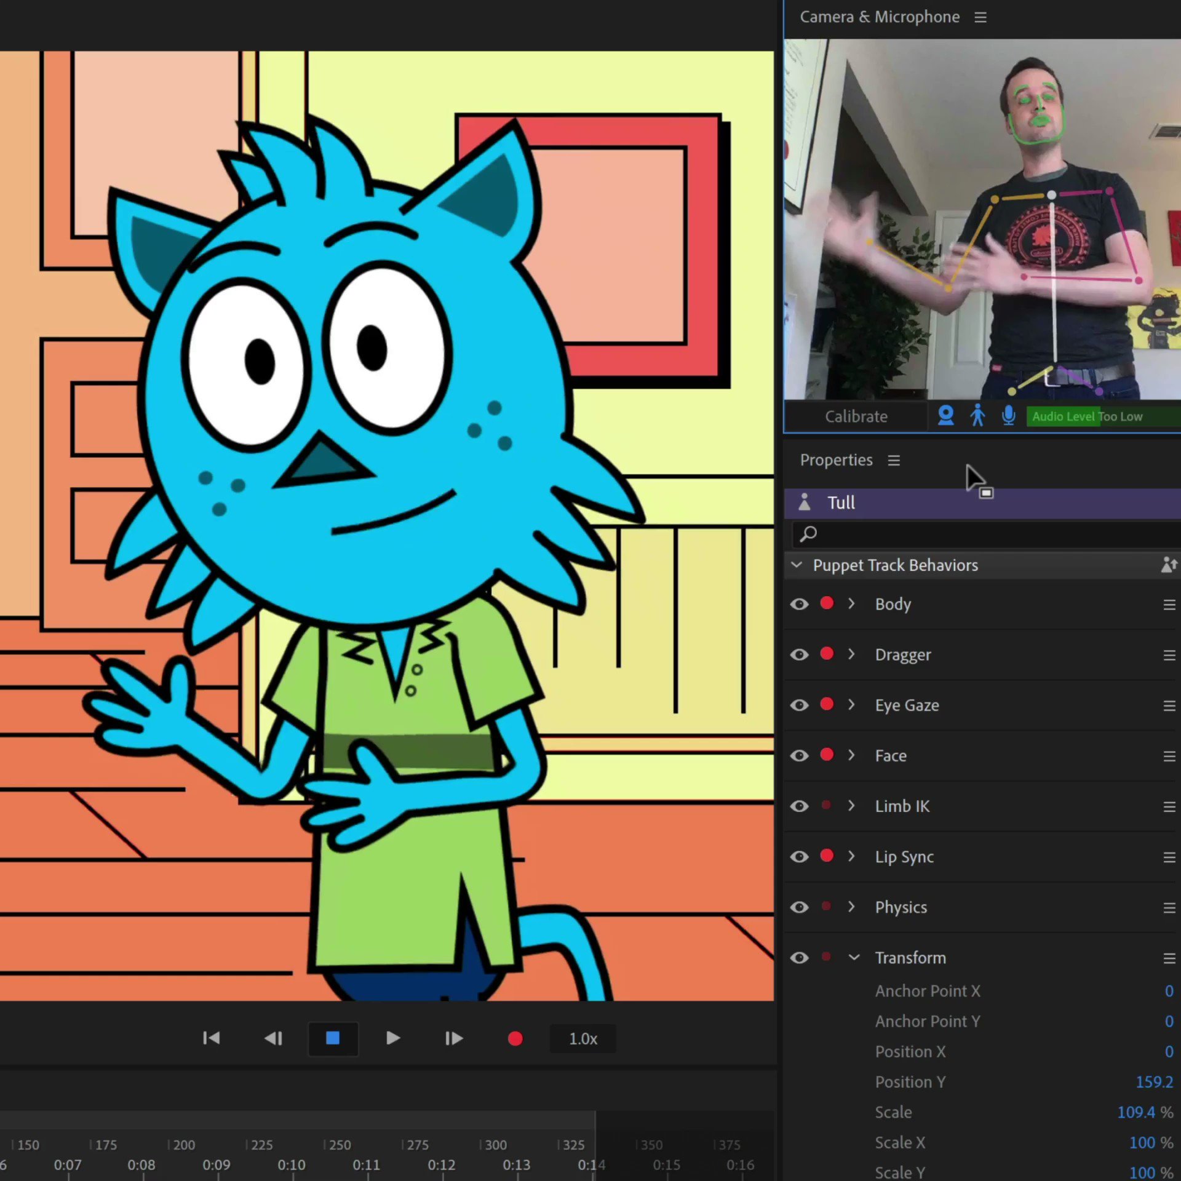Viewport: 1181px width, 1181px height.
Task: Disarm Body behavior record dot
Action: click(x=827, y=603)
